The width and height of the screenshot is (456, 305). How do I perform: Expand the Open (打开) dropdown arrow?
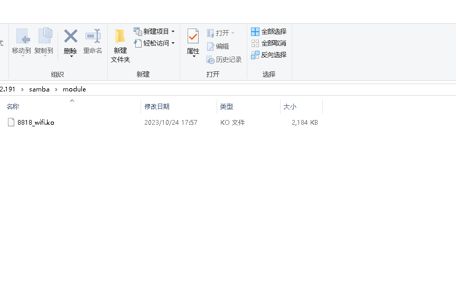(x=232, y=33)
